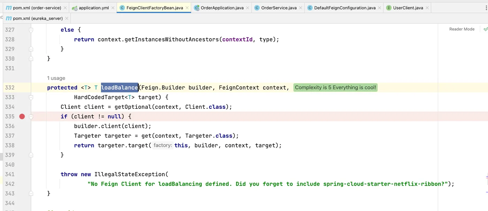Click the 'factory:' parameter hint on line 338
The height and width of the screenshot is (211, 488).
[x=163, y=145]
